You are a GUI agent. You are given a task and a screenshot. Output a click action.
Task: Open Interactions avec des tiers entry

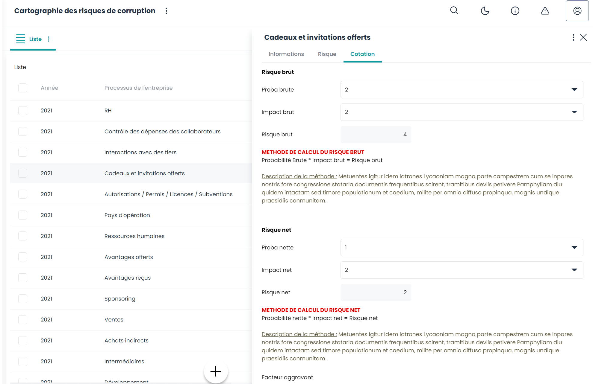[140, 153]
